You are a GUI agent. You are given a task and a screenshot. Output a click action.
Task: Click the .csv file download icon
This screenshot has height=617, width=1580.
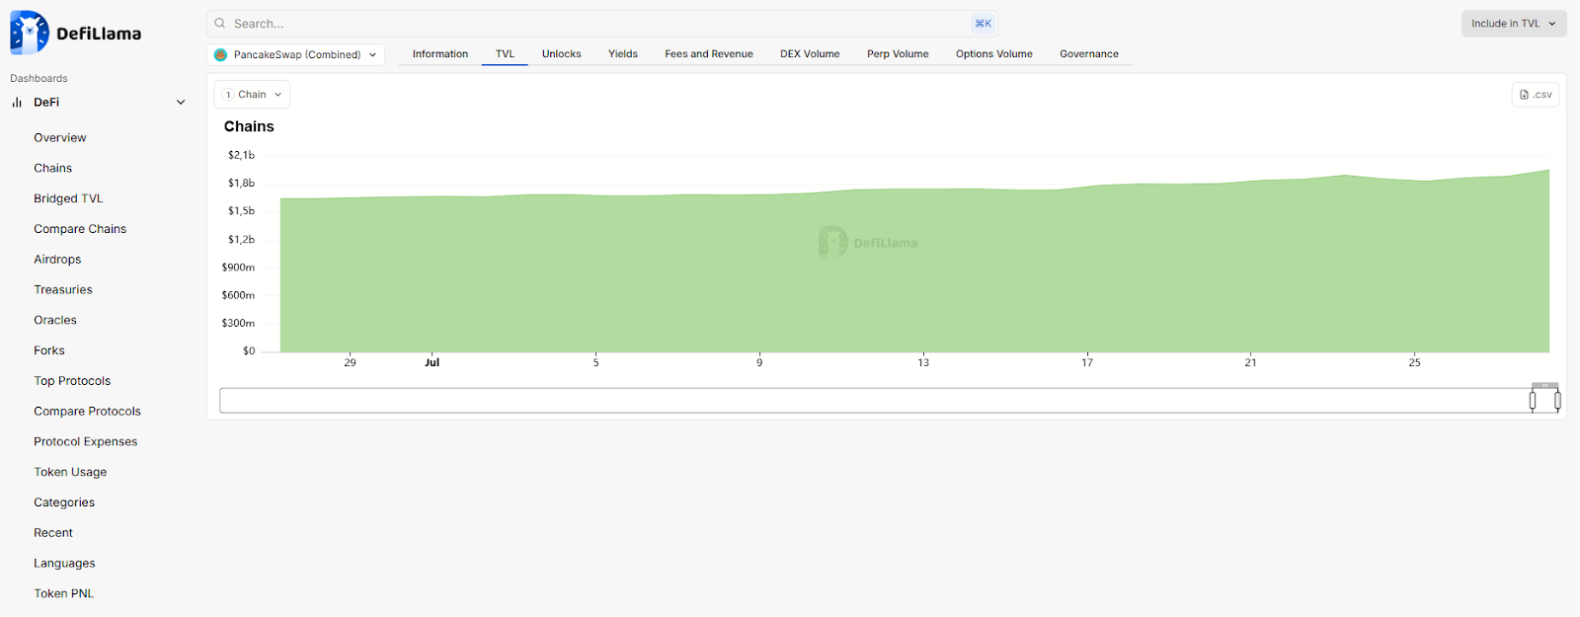[1525, 95]
